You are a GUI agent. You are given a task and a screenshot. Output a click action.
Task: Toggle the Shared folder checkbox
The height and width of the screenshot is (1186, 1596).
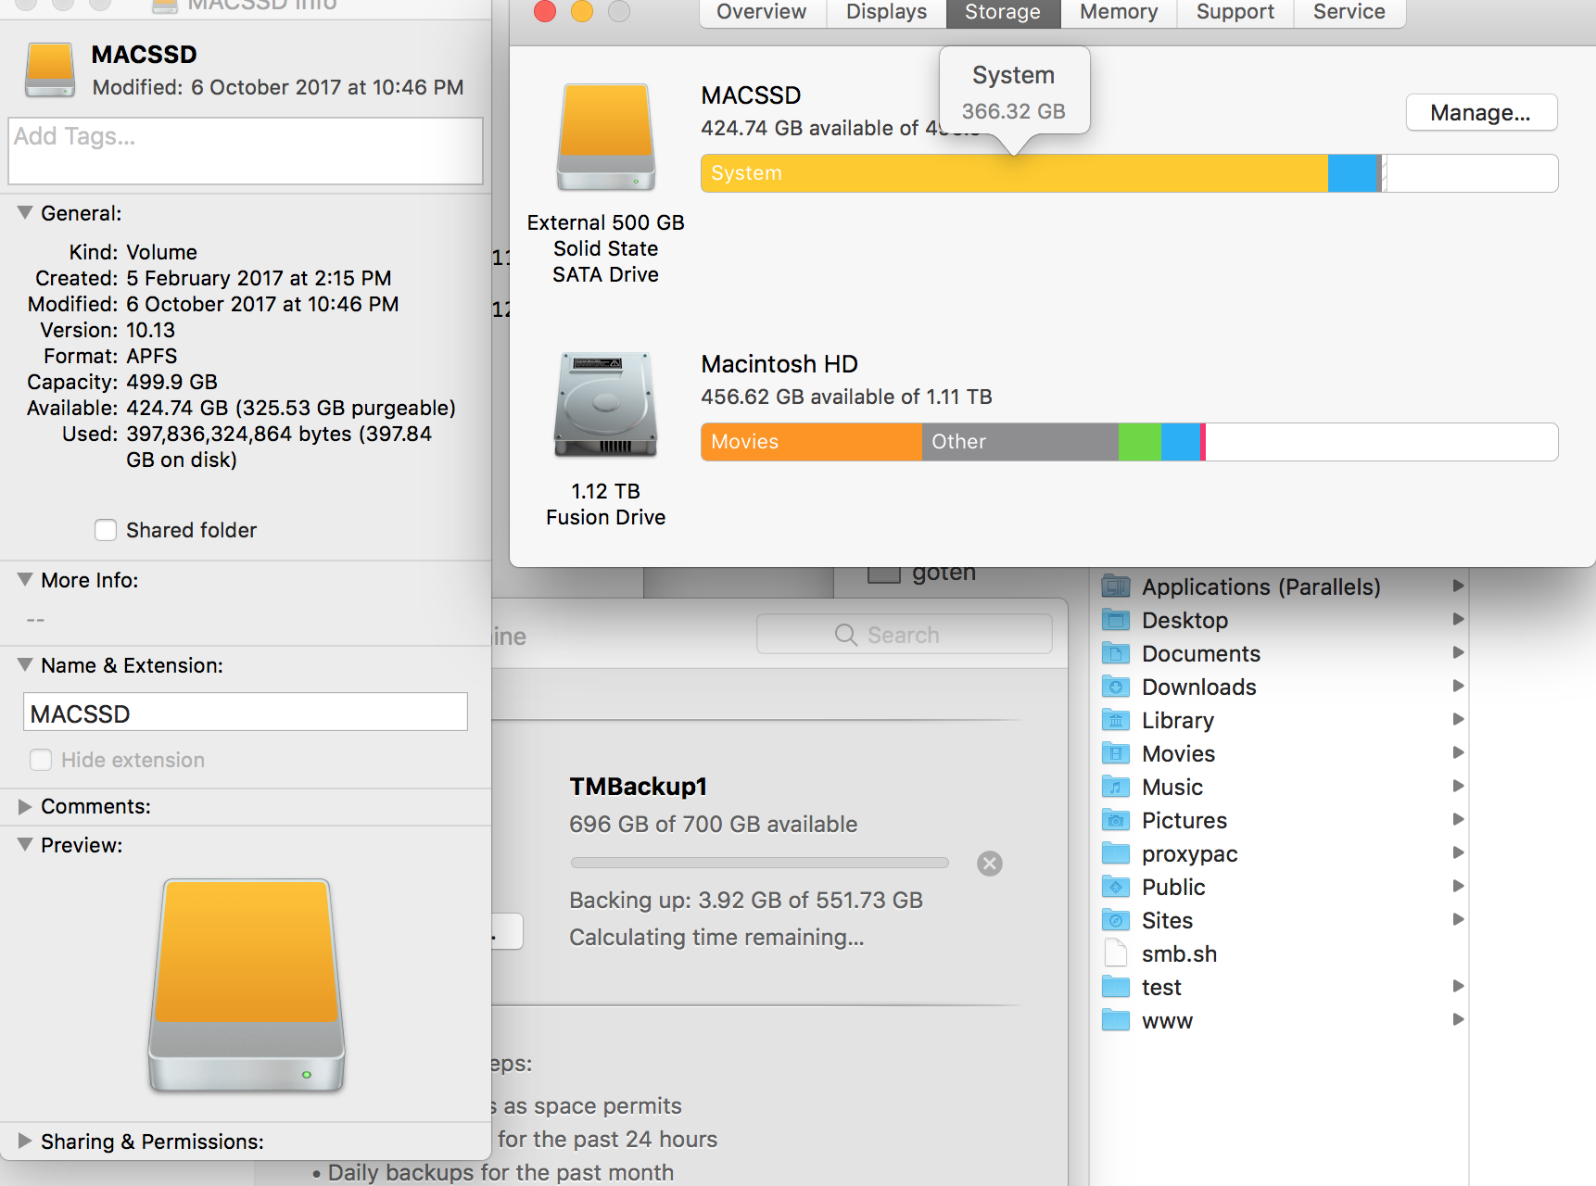click(106, 530)
